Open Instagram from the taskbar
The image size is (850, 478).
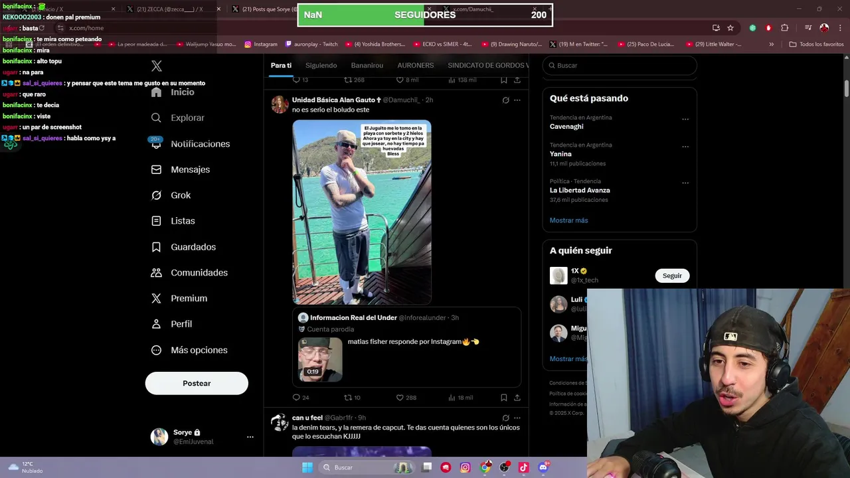coord(466,467)
